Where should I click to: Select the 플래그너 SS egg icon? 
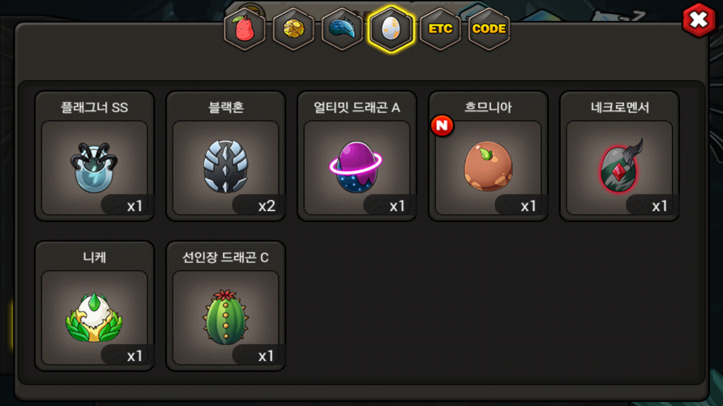(94, 167)
